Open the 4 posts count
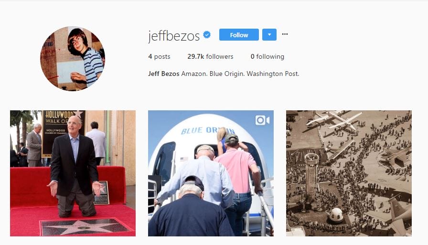This screenshot has height=245, width=428. 159,56
